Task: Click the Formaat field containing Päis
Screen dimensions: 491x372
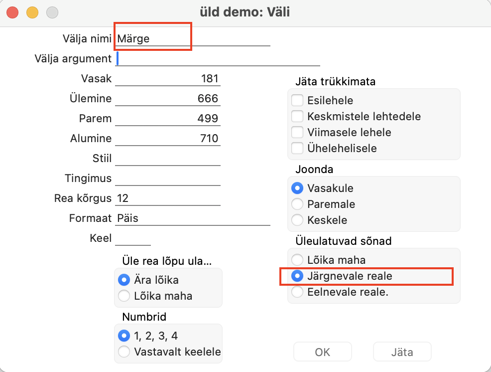Action: [x=192, y=218]
